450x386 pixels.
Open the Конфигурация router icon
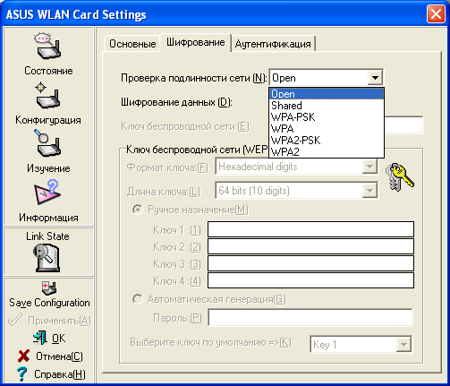[x=47, y=96]
